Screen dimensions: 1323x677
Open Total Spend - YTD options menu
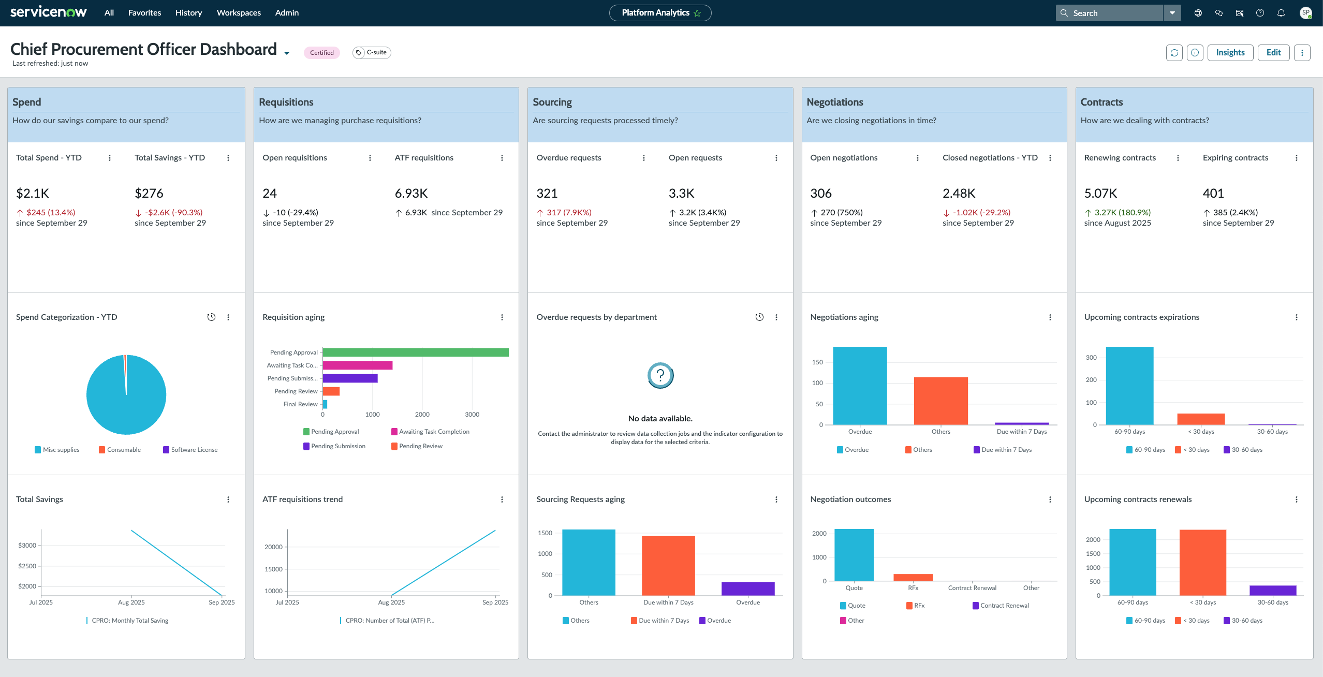[110, 158]
